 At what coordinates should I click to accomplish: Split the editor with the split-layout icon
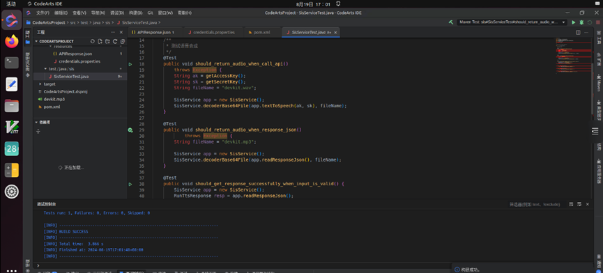tap(578, 33)
